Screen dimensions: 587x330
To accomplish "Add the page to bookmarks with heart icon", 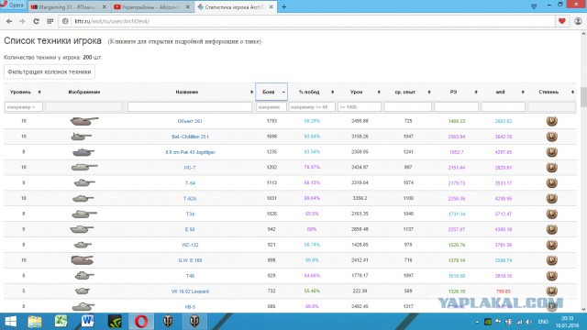I will click(x=562, y=21).
